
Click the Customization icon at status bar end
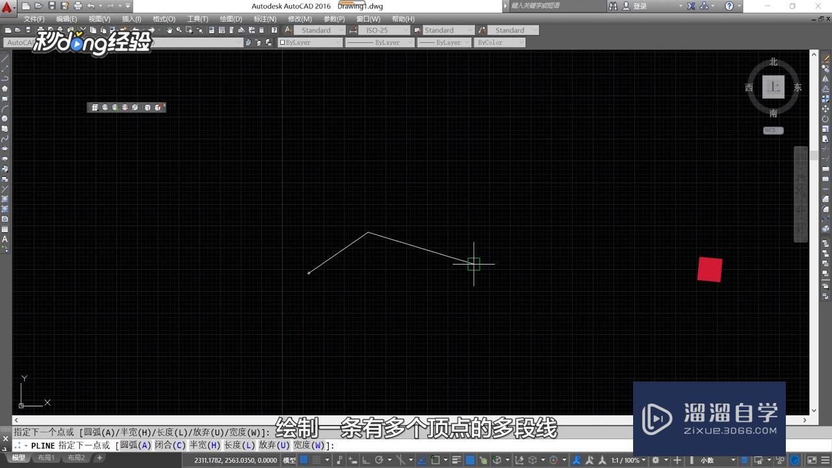[x=825, y=460]
